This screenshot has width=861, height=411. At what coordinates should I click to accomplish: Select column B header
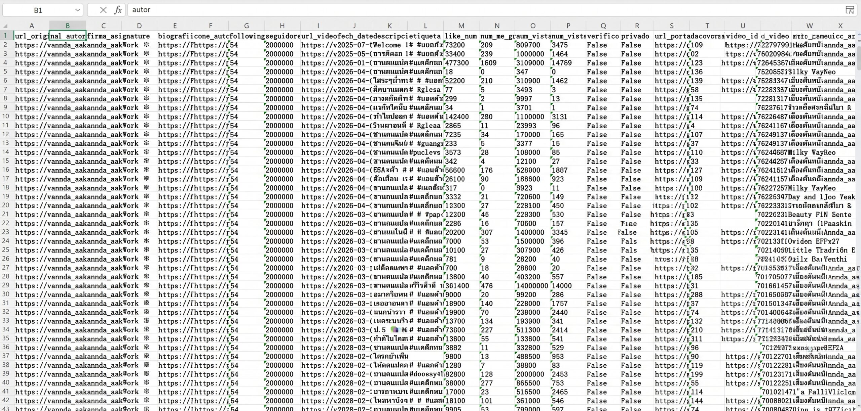click(x=68, y=26)
